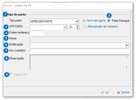This screenshot has height=100, width=136.
Task: Click the Fechar button
Action: [x=123, y=93]
